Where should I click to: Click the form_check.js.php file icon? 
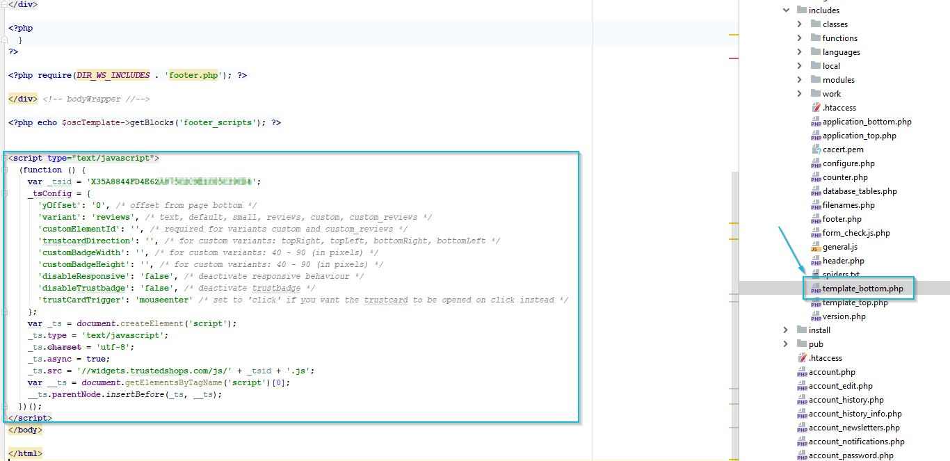[816, 233]
